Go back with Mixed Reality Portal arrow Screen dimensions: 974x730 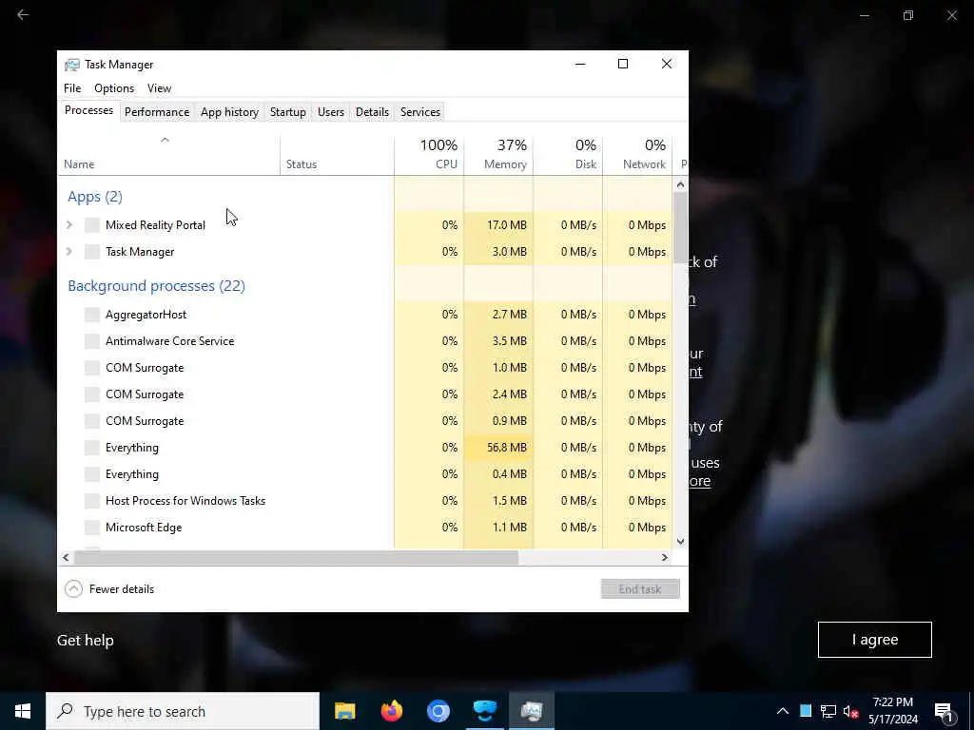pos(23,14)
